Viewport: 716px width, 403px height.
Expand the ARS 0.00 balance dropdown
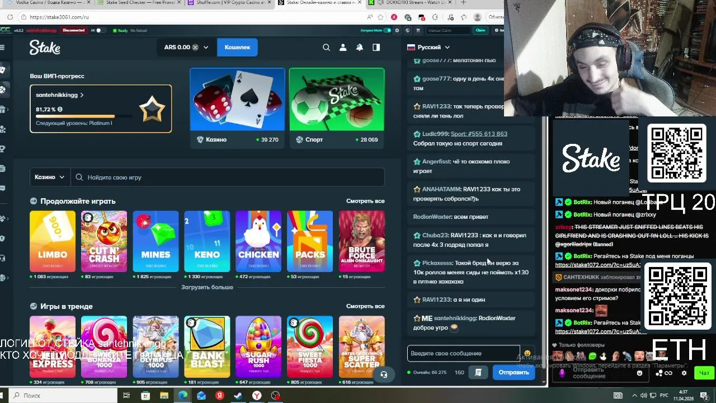tap(206, 48)
